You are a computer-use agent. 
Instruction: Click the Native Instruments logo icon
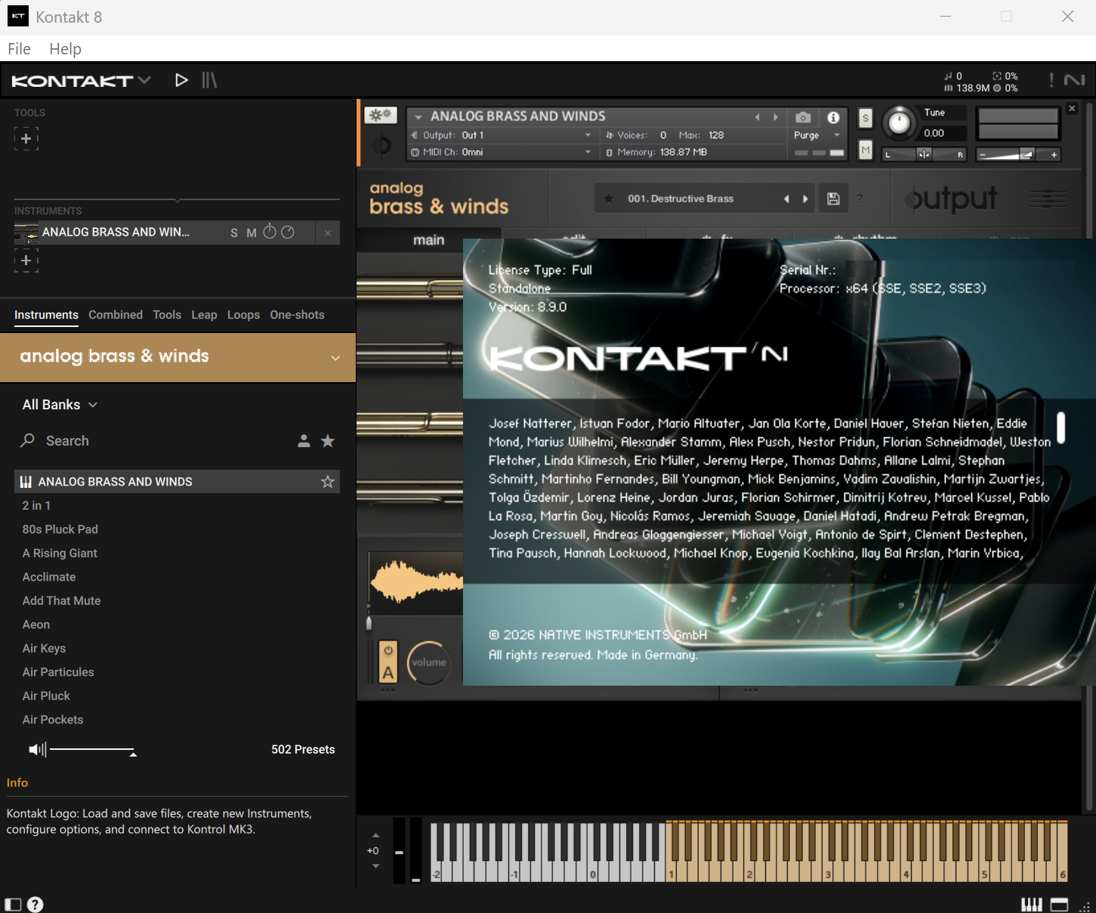[x=1074, y=79]
